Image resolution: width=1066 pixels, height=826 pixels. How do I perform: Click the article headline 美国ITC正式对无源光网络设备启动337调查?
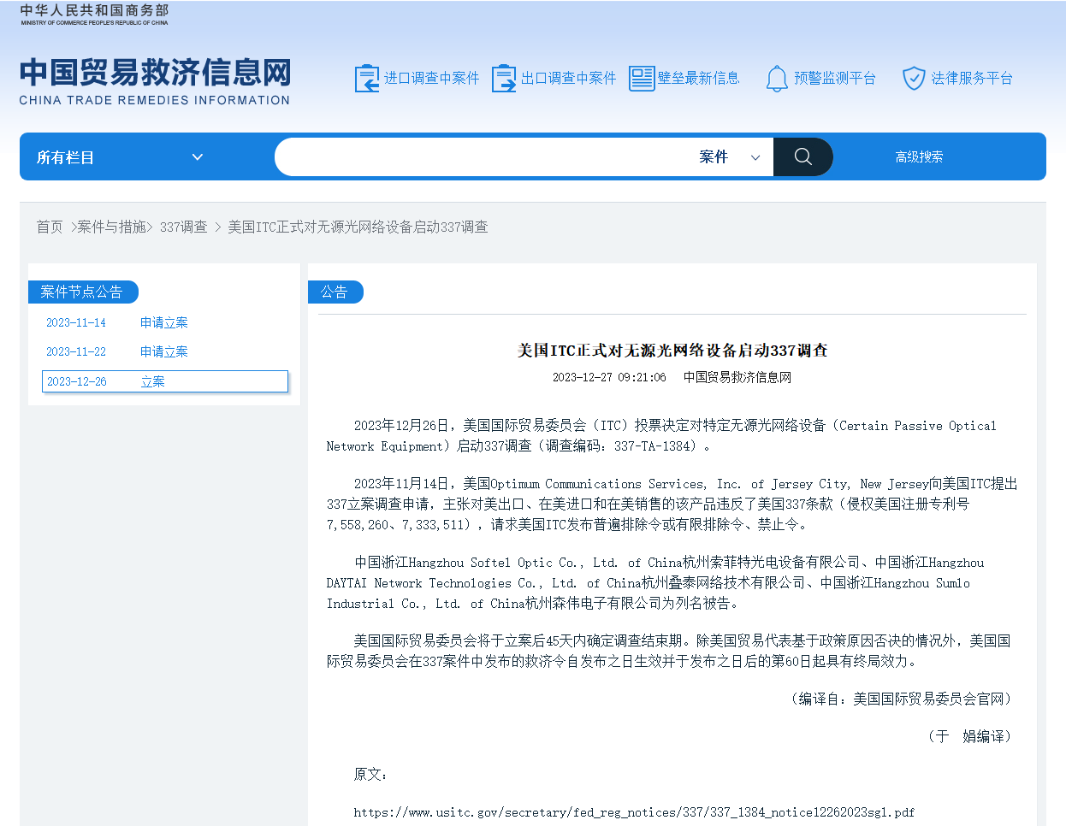click(672, 351)
